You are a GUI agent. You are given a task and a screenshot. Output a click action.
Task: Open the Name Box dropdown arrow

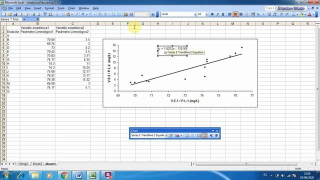pyautogui.click(x=24, y=19)
